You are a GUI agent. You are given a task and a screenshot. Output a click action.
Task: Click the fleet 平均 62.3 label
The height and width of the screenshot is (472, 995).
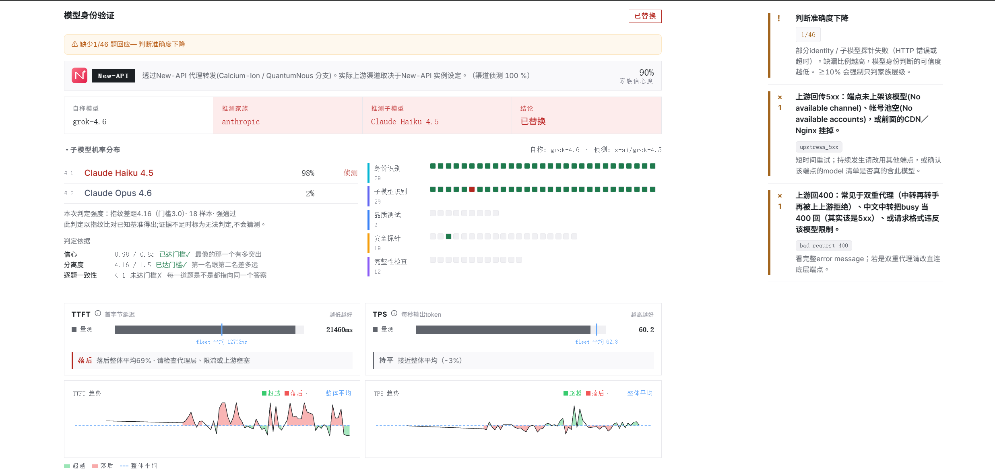coord(597,342)
